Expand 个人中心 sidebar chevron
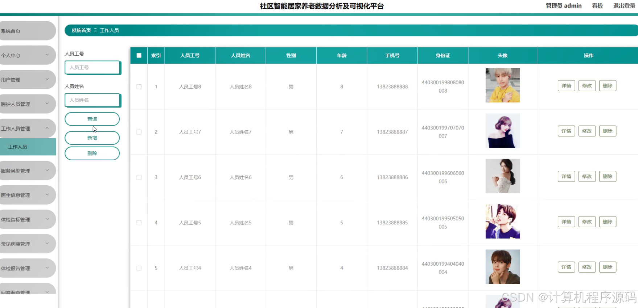Screen dimensions: 638x308 pyautogui.click(x=47, y=55)
